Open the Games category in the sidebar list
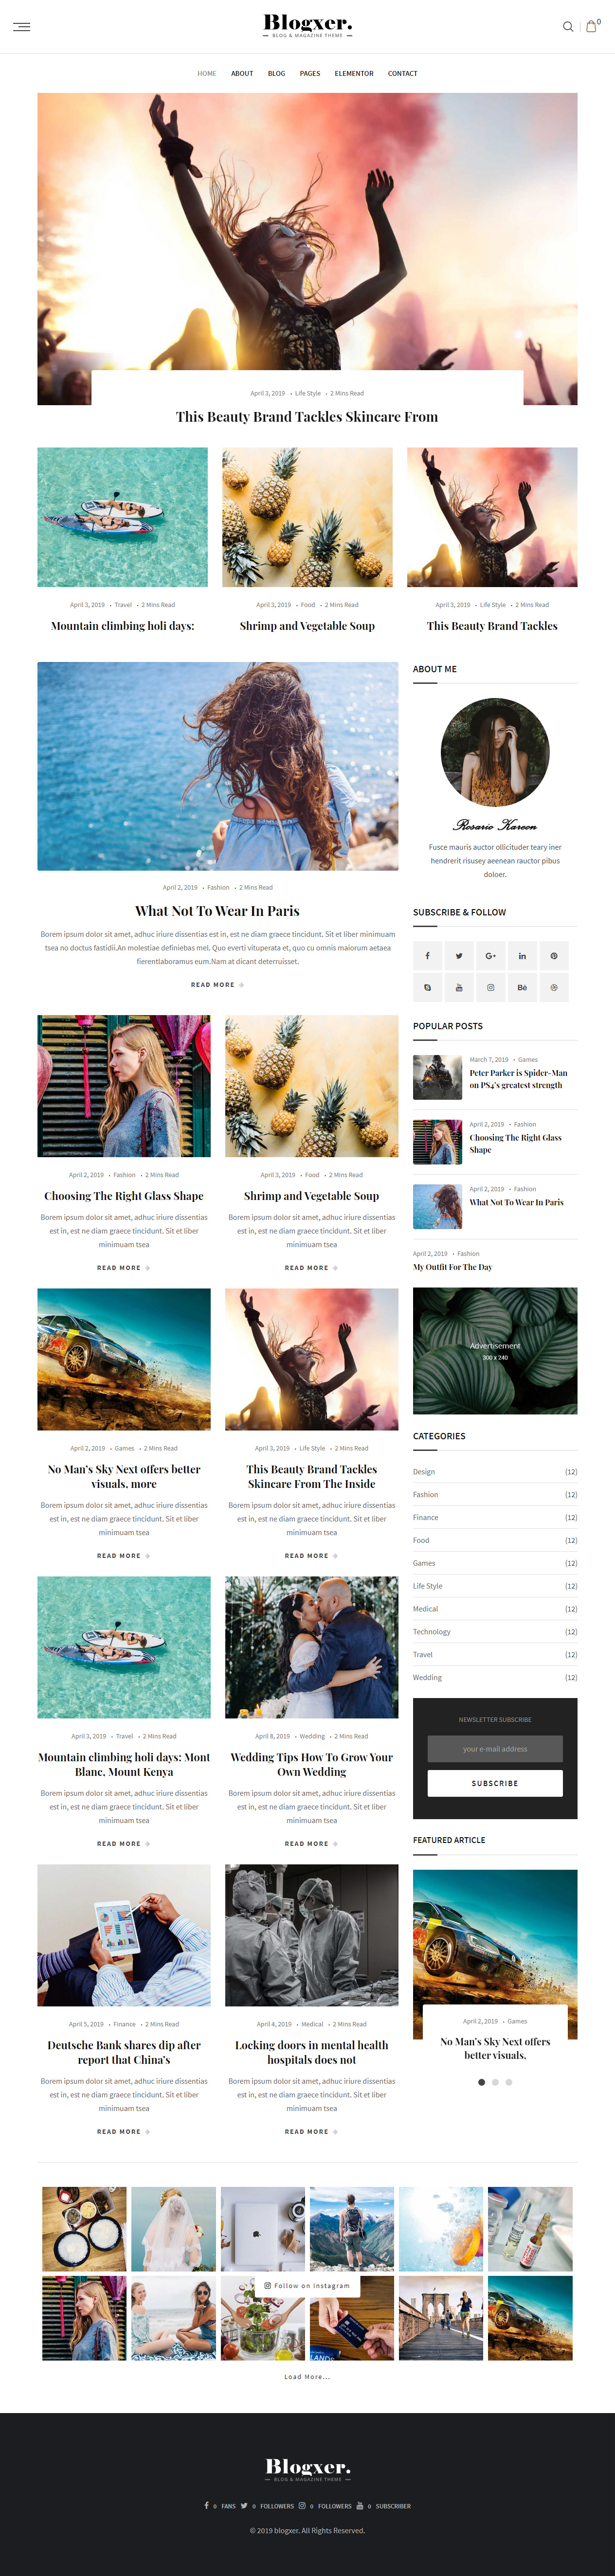This screenshot has height=2576, width=615. [424, 1563]
